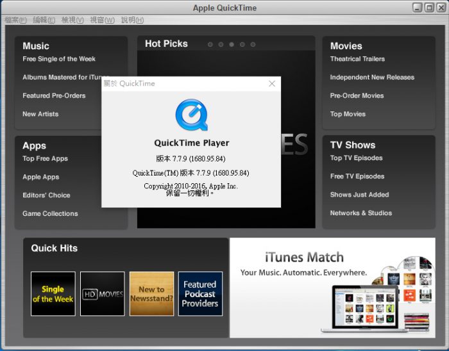Close the QuickTime about dialog

(272, 84)
